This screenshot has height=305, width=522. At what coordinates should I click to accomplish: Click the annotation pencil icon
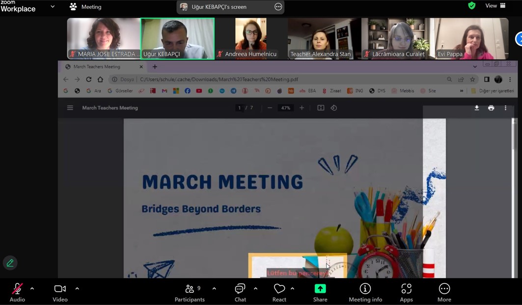[10, 263]
